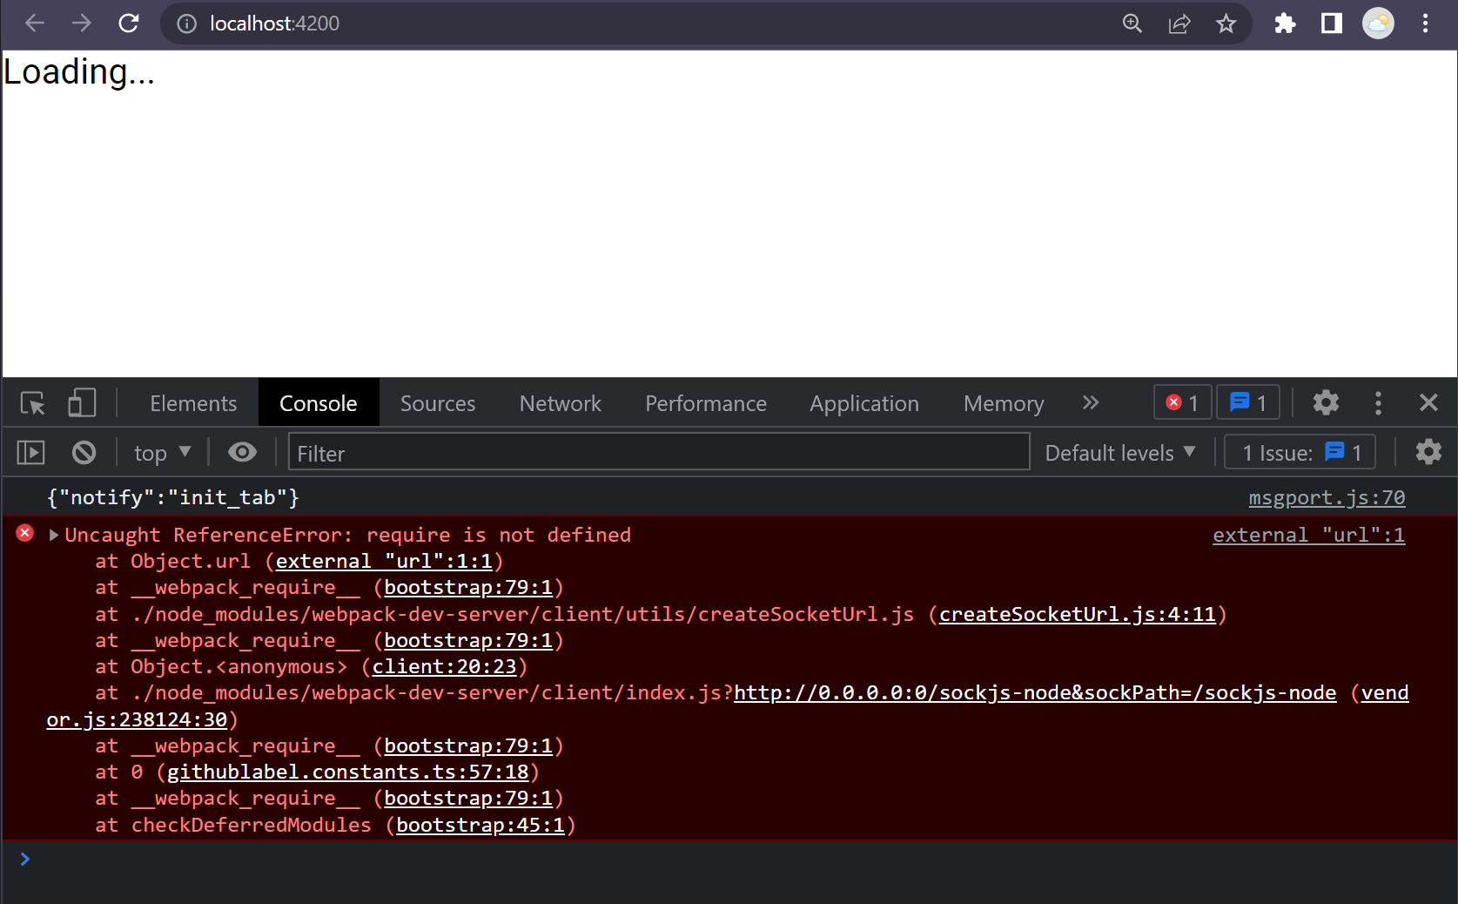Toggle device toolbar emulation
This screenshot has width=1458, height=904.
[x=82, y=402]
